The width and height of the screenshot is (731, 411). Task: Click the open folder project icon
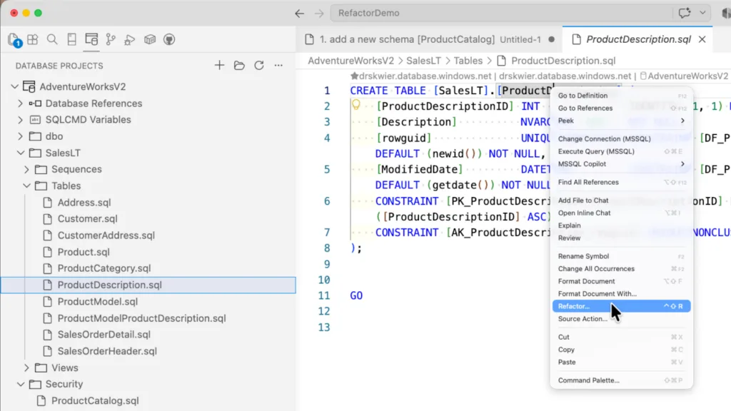pyautogui.click(x=239, y=65)
